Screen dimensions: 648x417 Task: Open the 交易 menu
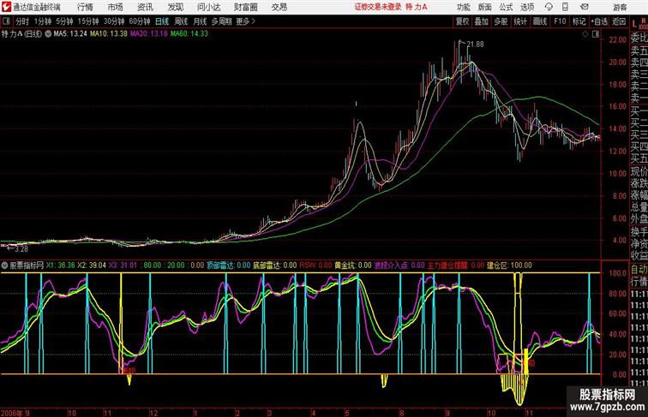tap(279, 7)
